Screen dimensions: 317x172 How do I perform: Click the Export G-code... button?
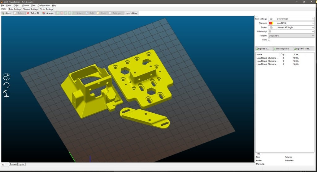pos(304,48)
